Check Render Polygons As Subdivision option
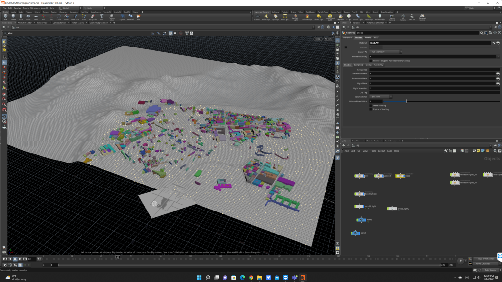Screen dimensions: 502x282 tap(371, 60)
